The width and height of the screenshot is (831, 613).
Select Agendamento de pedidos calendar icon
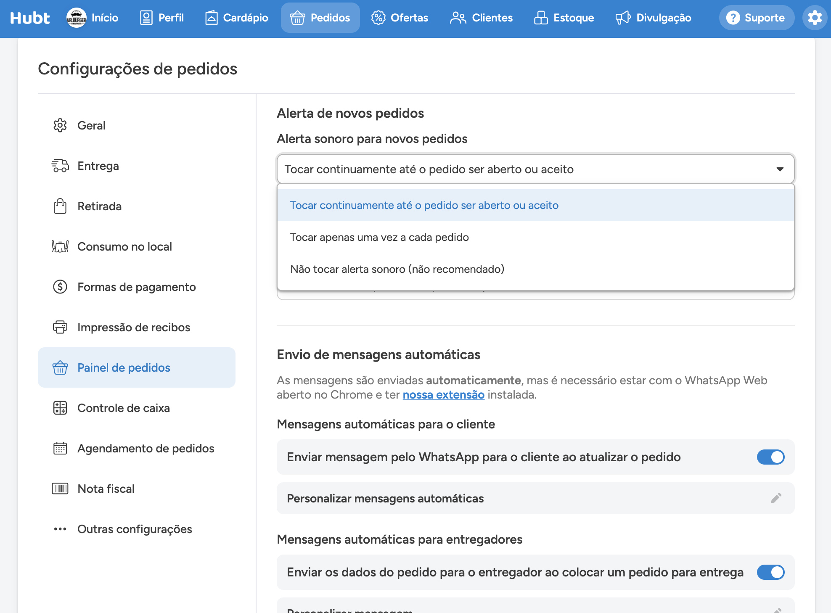tap(60, 448)
